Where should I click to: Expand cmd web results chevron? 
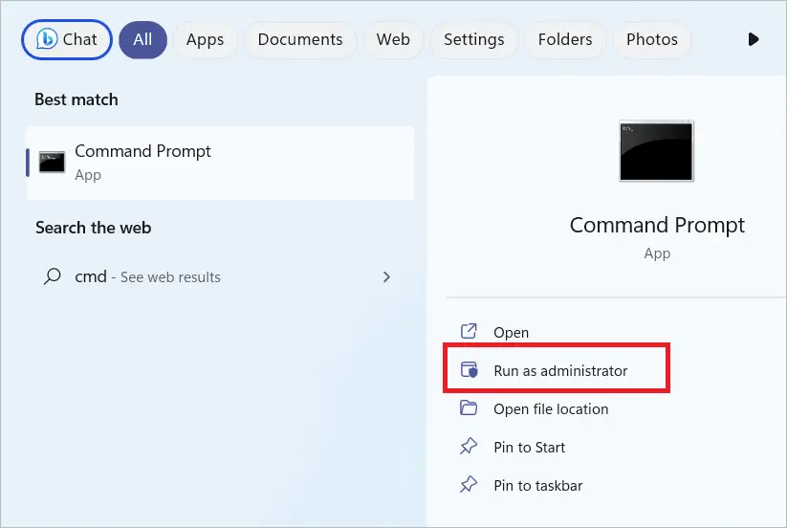click(x=386, y=276)
